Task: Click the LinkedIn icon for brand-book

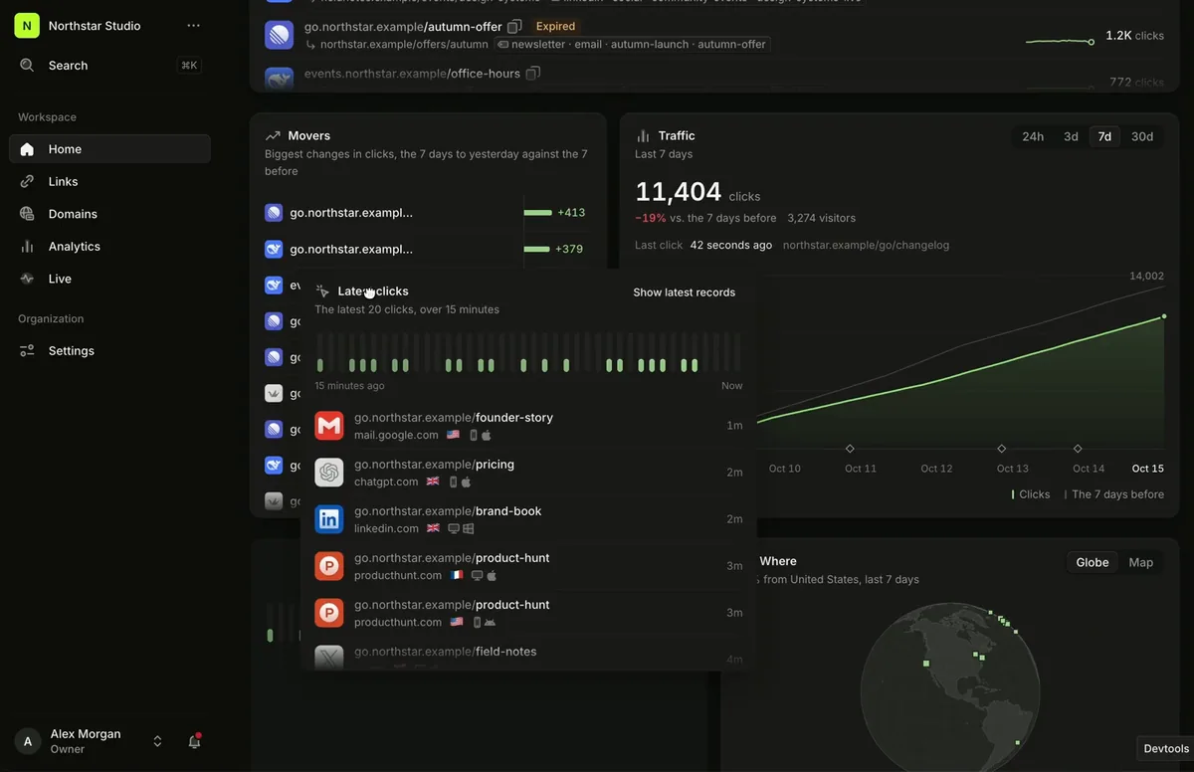Action: tap(329, 519)
